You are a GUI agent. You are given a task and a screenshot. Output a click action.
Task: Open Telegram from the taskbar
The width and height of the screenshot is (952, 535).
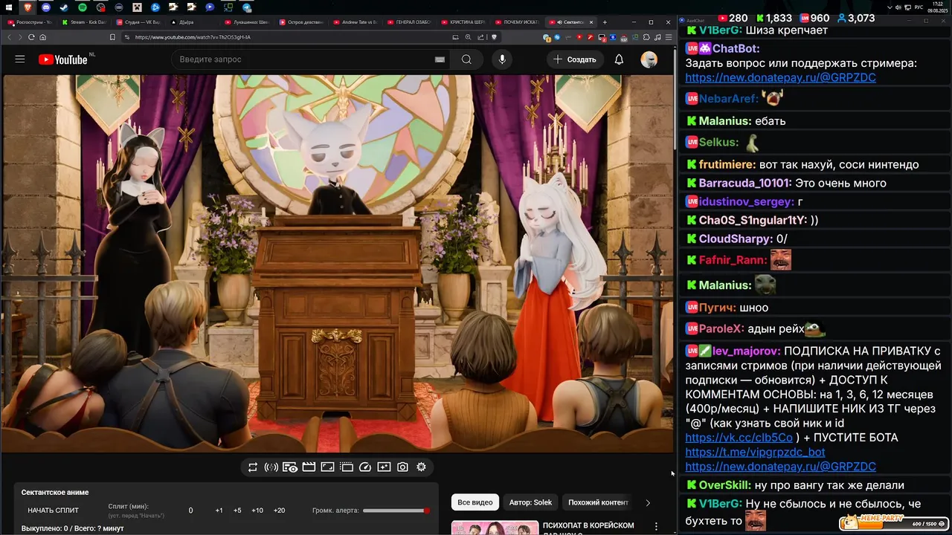tap(247, 7)
